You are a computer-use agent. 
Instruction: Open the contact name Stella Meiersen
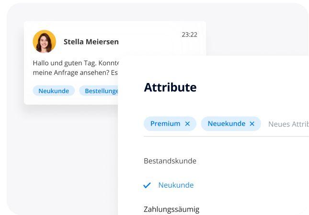point(91,42)
